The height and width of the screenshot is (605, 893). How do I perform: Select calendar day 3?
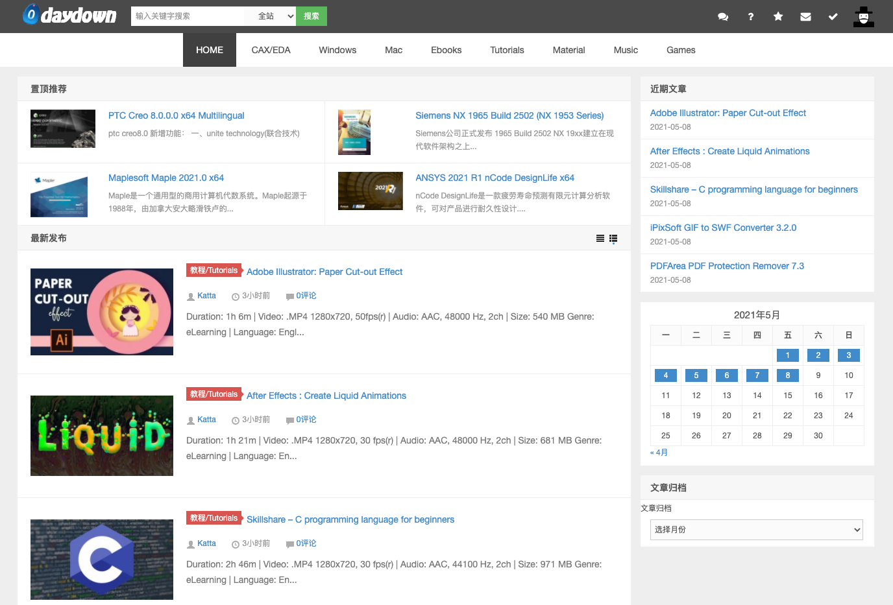tap(849, 355)
